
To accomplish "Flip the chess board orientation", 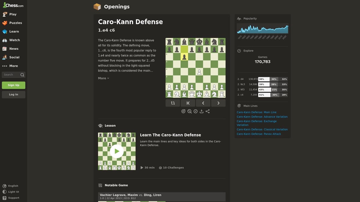I will tap(173, 103).
